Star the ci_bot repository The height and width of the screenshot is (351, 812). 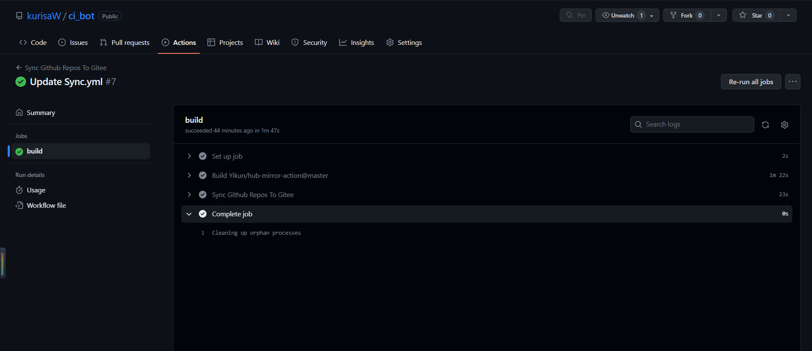756,15
